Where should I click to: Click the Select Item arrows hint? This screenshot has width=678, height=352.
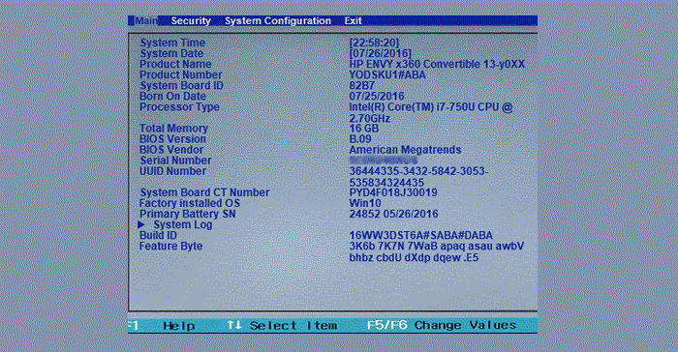click(x=282, y=326)
